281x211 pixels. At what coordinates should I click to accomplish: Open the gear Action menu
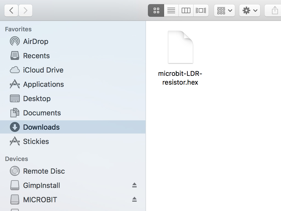point(250,10)
